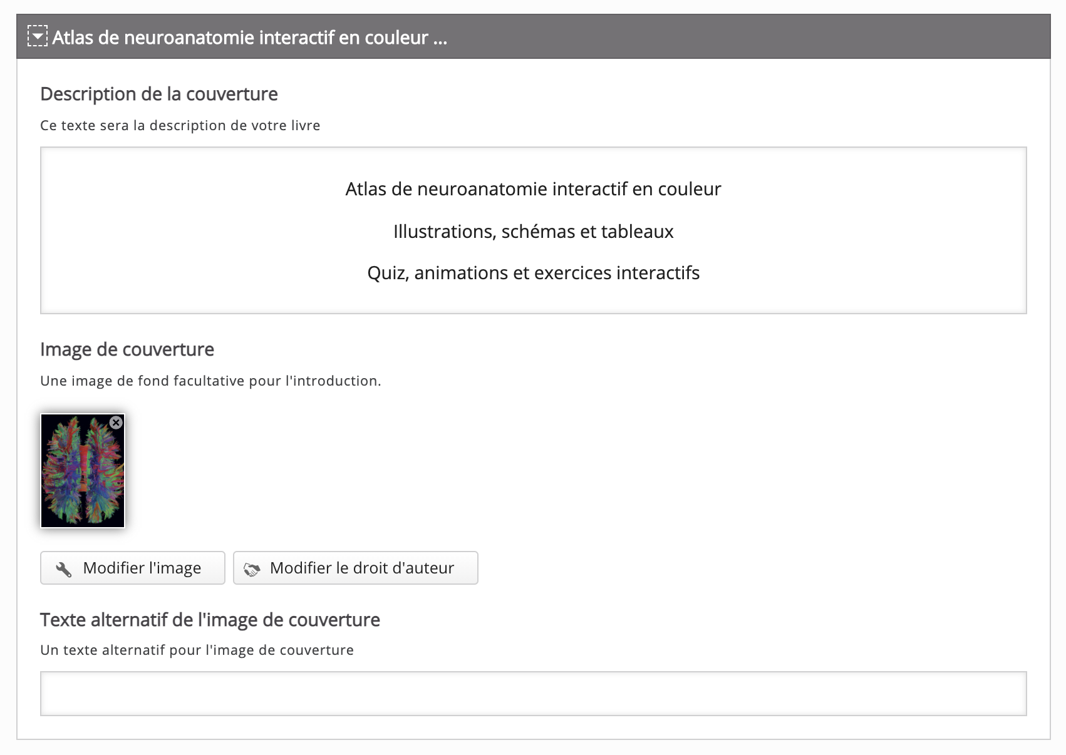This screenshot has width=1066, height=755.
Task: Select the brain cover image thumbnail
Action: pos(83,471)
